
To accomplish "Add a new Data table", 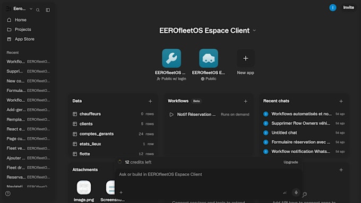I will click(x=150, y=101).
